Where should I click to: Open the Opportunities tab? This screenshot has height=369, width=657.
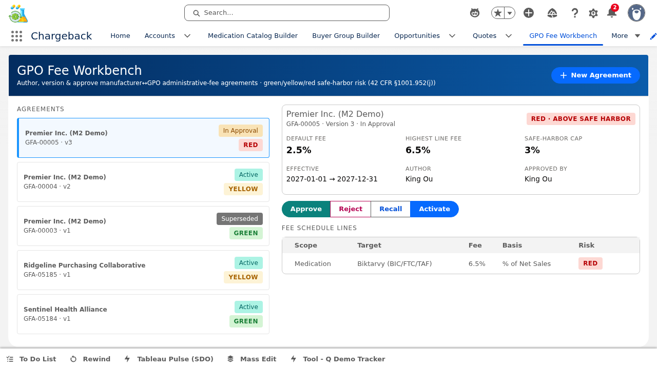[417, 35]
